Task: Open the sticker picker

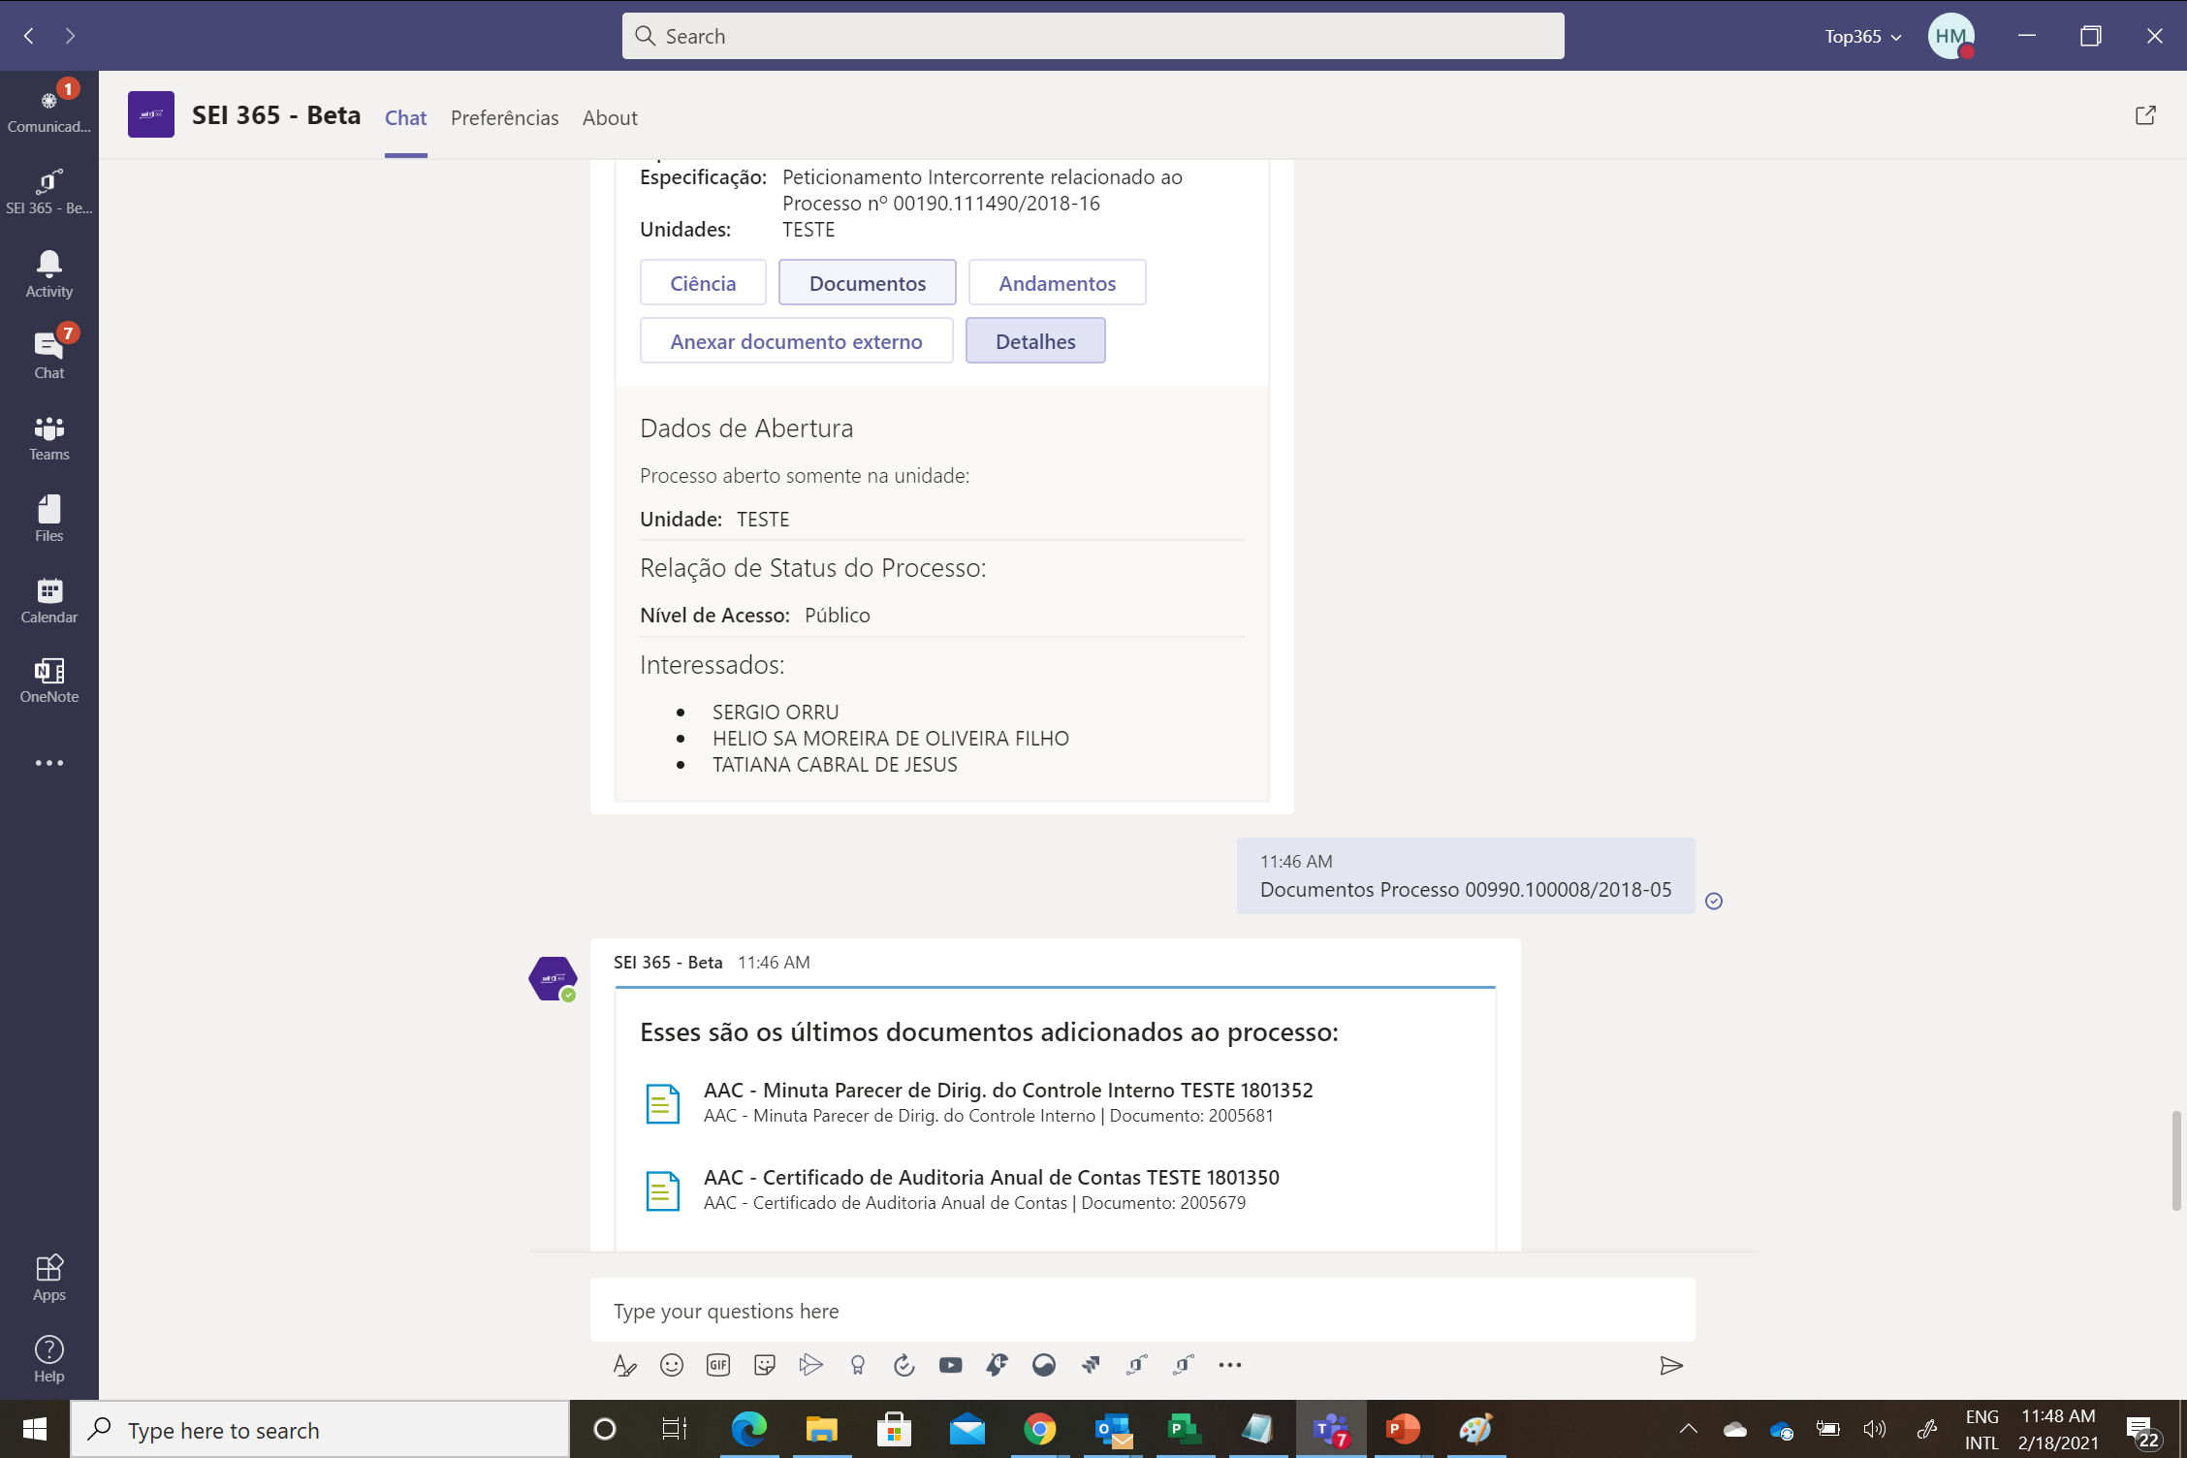Action: (764, 1365)
